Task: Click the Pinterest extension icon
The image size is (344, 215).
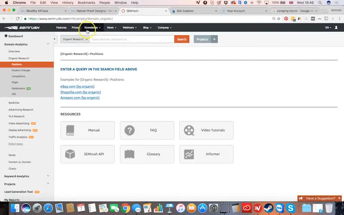Action: tap(286, 18)
